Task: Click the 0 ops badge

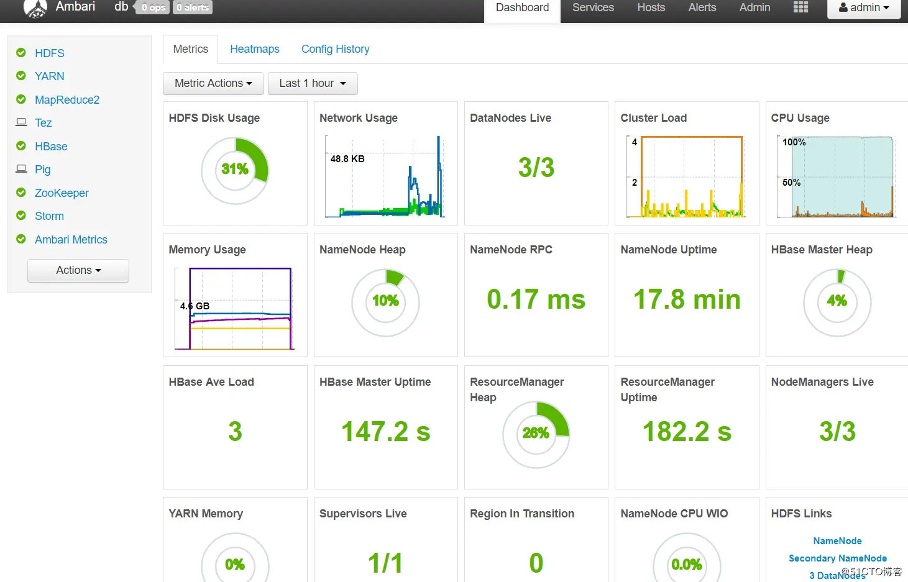Action: [x=154, y=7]
